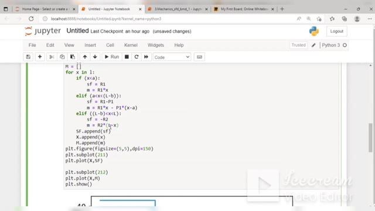Click the Logout button
Screen dimensions: 375x211
point(337,31)
